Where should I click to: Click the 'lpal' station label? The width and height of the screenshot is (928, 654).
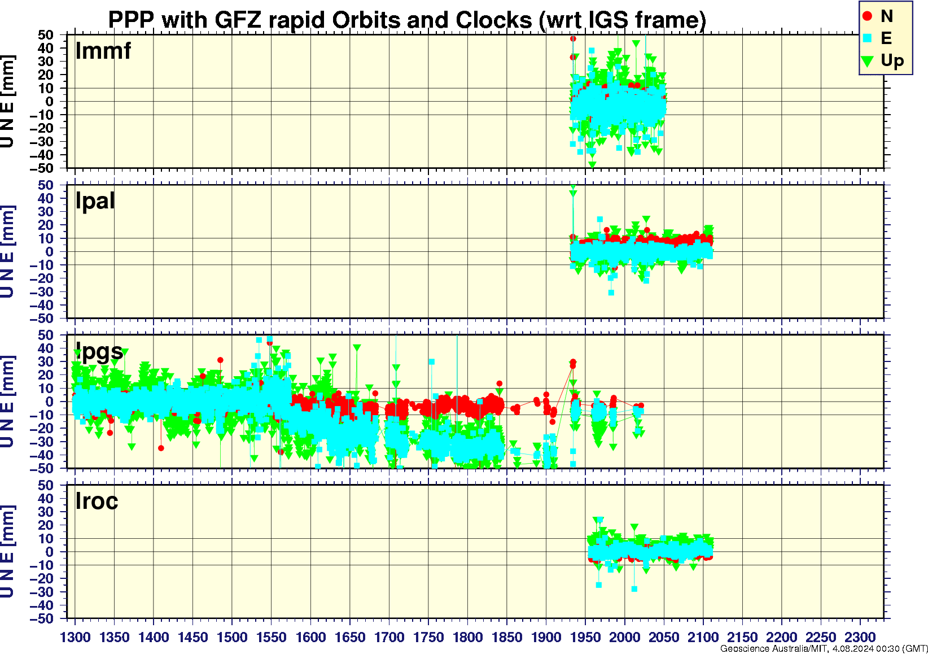click(95, 201)
